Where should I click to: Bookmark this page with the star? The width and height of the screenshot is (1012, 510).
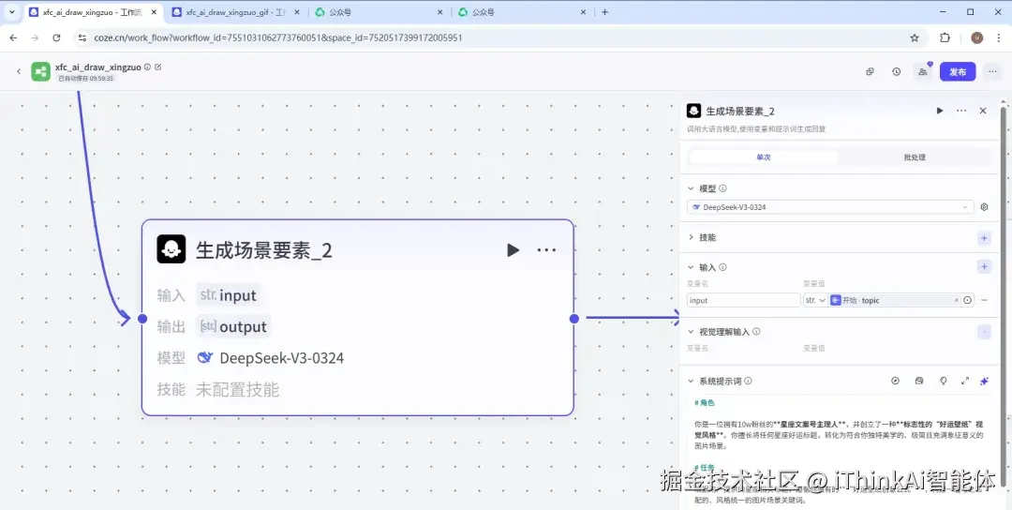[915, 38]
